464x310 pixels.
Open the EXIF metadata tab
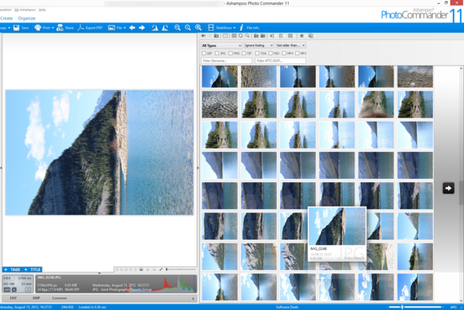click(x=14, y=298)
